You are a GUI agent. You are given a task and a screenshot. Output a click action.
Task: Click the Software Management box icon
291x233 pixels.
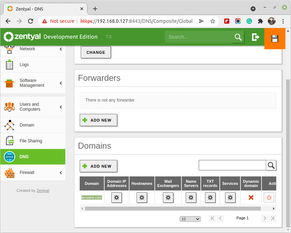(x=9, y=83)
